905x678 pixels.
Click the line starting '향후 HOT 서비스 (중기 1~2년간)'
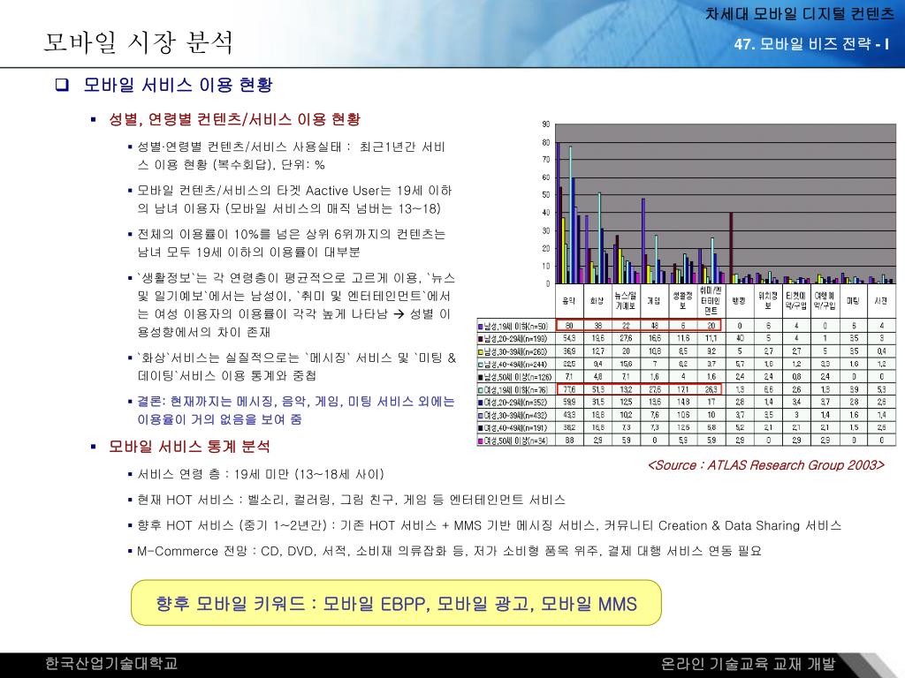click(489, 525)
